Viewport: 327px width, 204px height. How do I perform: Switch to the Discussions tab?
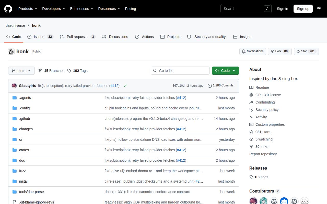115,37
